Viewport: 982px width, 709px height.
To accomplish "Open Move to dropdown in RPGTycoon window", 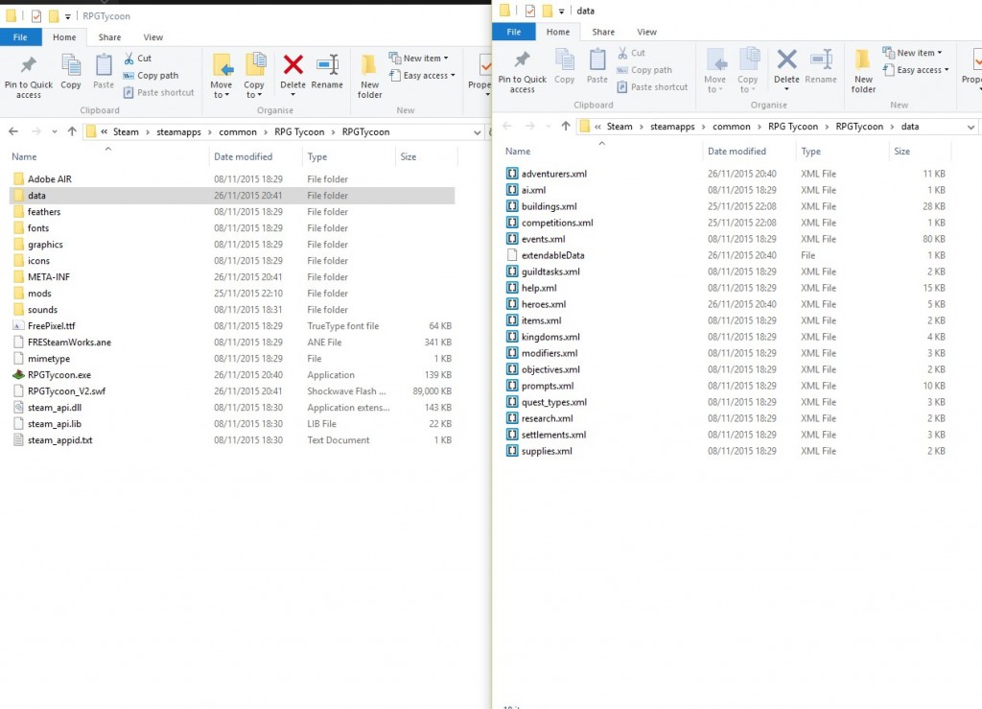I will 222,76.
